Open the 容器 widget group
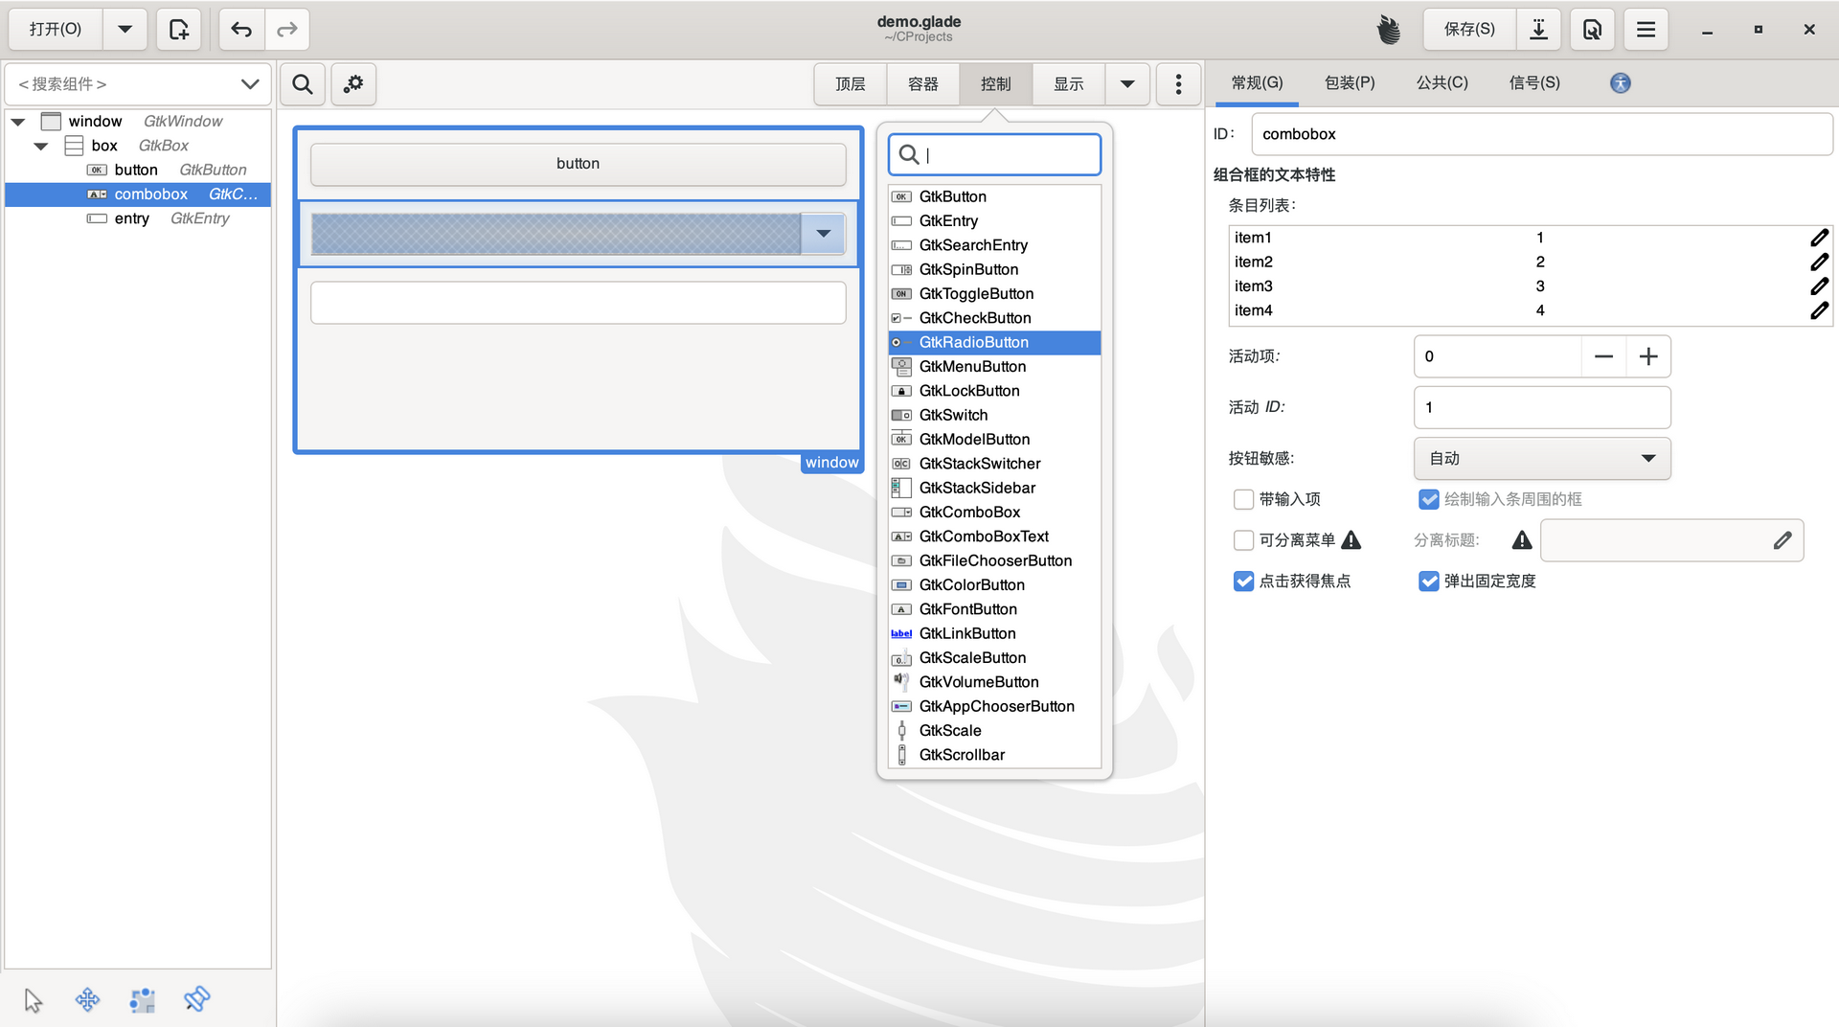The image size is (1839, 1027). coord(923,84)
